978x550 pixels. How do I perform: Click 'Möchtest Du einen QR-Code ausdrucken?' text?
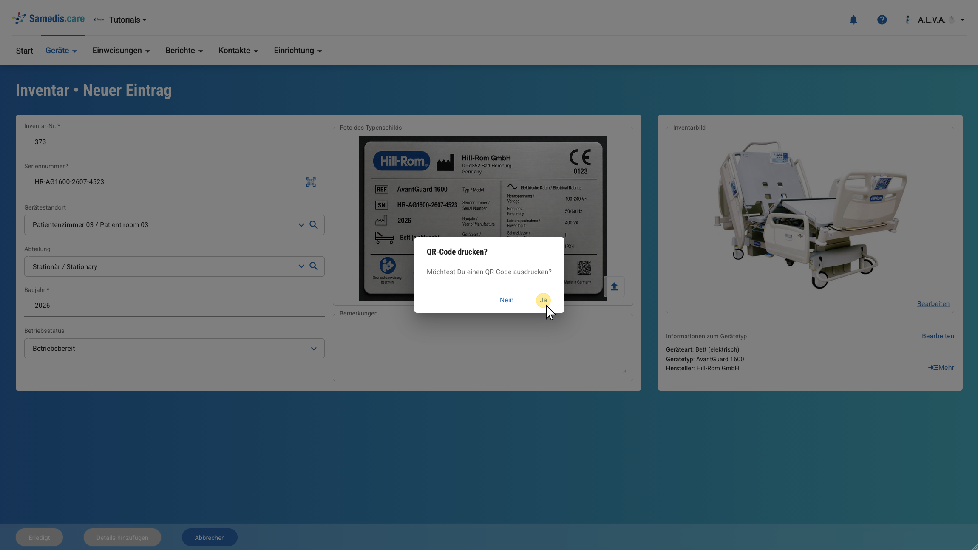point(489,272)
